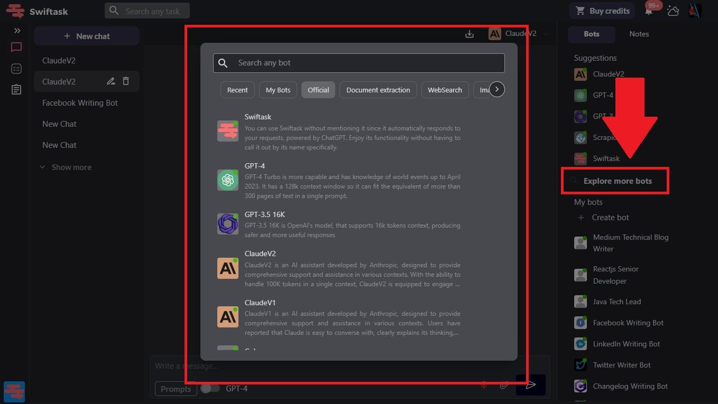
Task: Toggle the GPT-4 switch beside Prompts
Action: pyautogui.click(x=210, y=389)
